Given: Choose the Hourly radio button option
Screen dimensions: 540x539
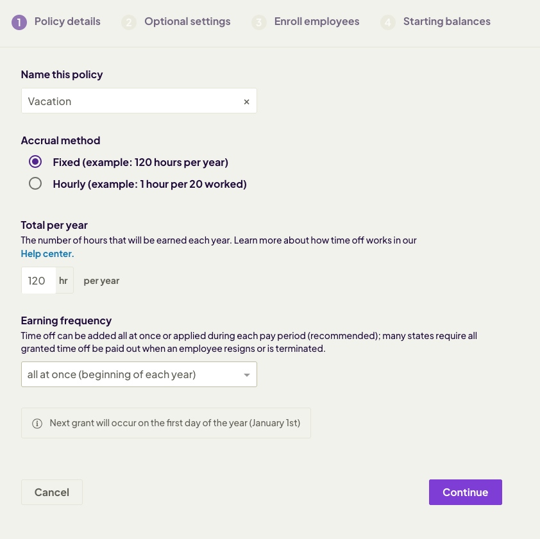Looking at the screenshot, I should point(35,183).
